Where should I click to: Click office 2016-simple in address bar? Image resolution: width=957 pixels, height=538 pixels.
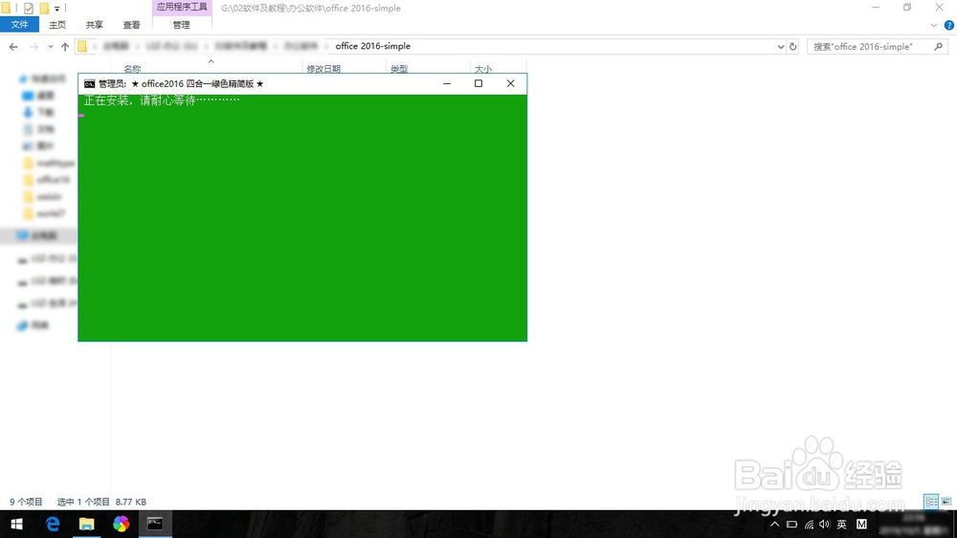373,46
